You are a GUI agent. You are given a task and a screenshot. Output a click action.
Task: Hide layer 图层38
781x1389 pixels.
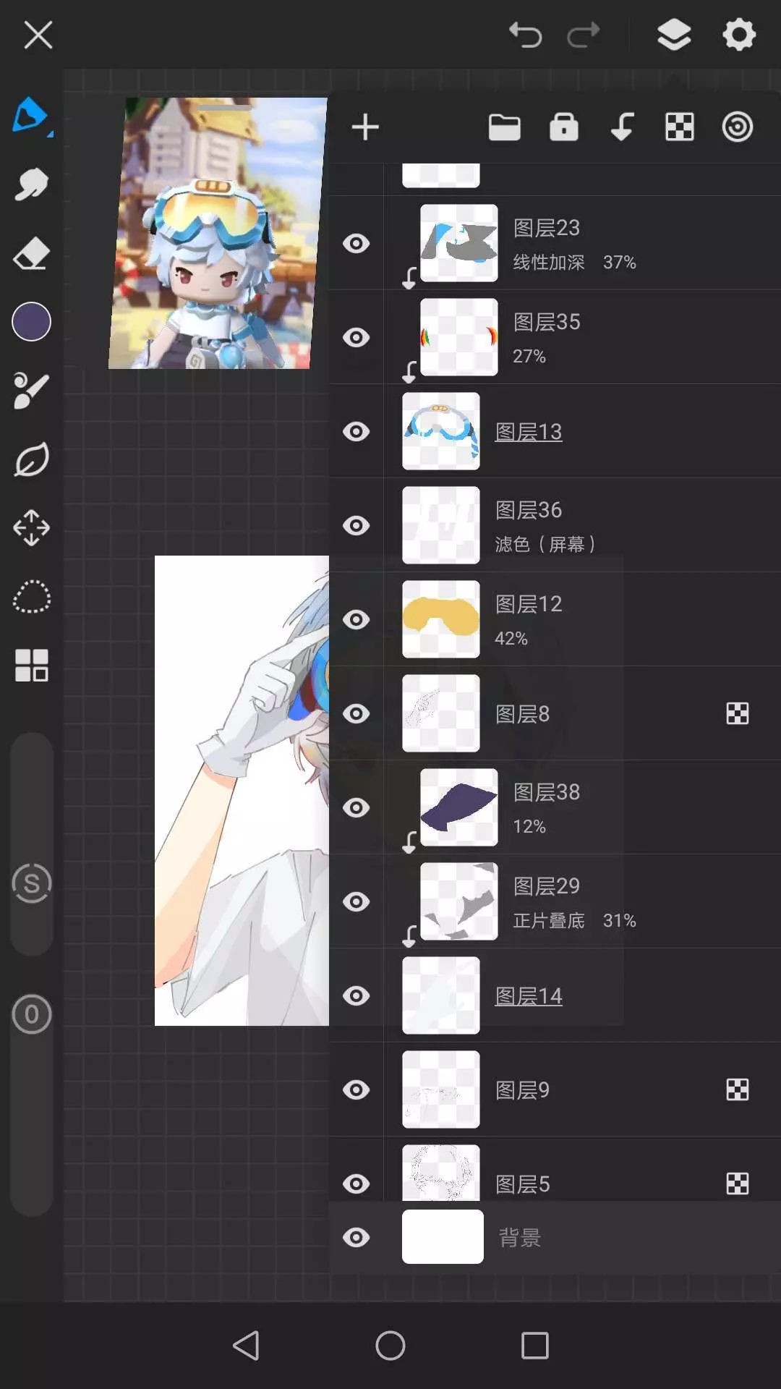pyautogui.click(x=356, y=807)
